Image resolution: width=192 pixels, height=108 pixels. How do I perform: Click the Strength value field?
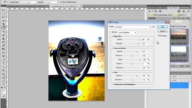tap(144, 44)
